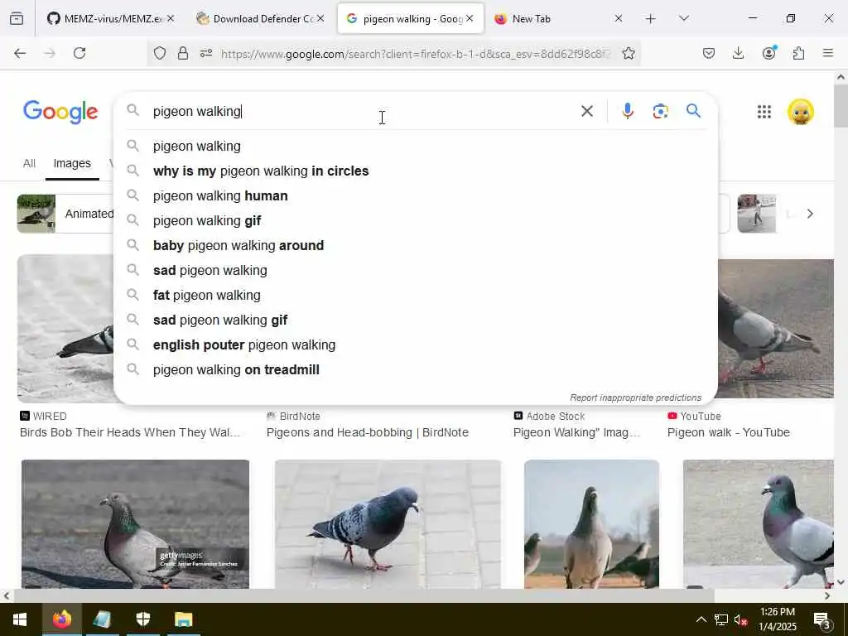Choose suggestion 'baby pigeon walking around'
The image size is (848, 636).
(416, 245)
